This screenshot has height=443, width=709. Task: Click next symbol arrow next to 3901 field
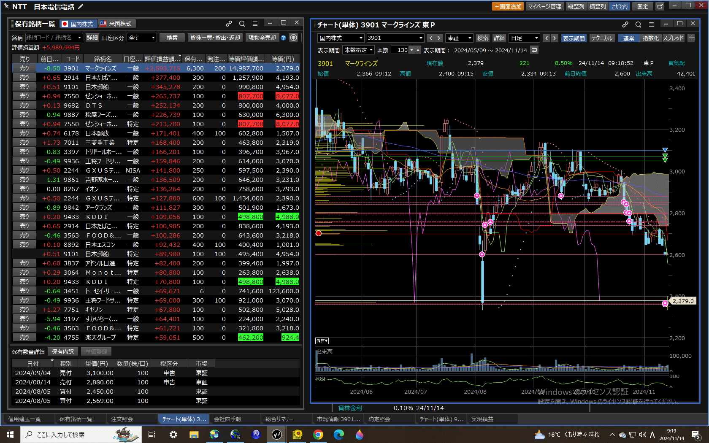point(439,38)
